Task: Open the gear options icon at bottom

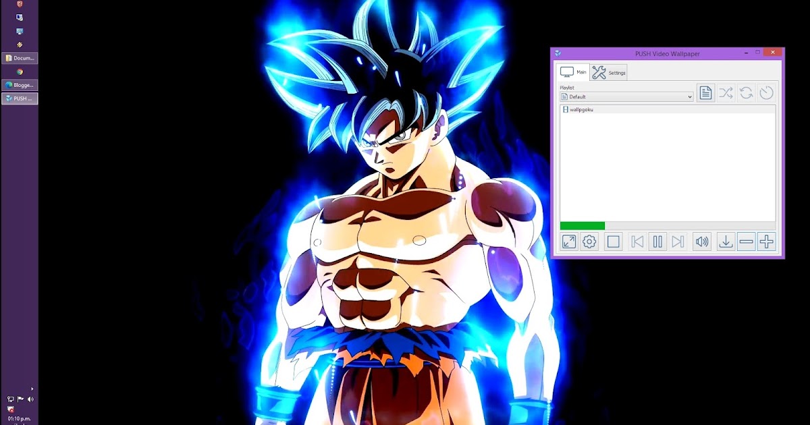Action: tap(589, 242)
